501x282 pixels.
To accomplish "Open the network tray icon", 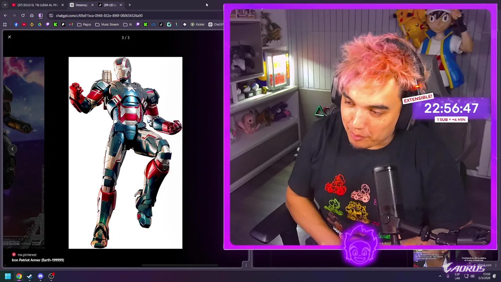I will pos(466,276).
